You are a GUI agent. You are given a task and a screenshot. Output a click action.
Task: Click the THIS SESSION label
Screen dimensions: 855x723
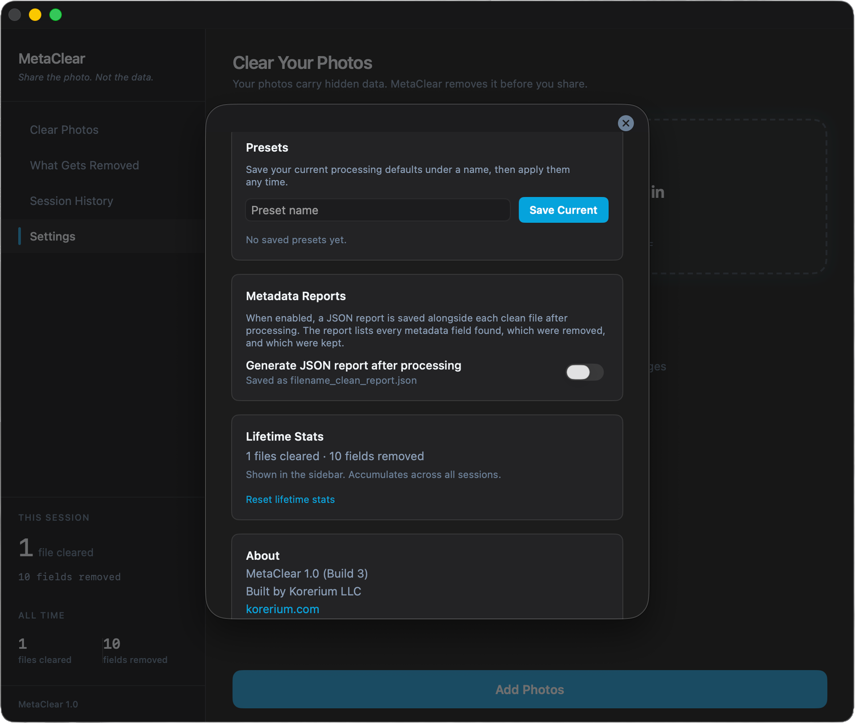tap(54, 518)
